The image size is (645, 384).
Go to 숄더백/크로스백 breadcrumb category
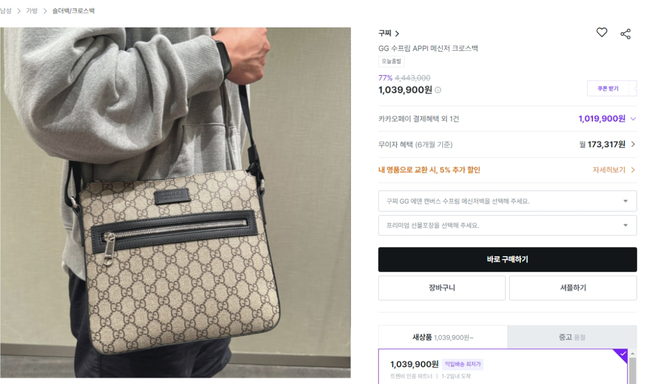74,11
